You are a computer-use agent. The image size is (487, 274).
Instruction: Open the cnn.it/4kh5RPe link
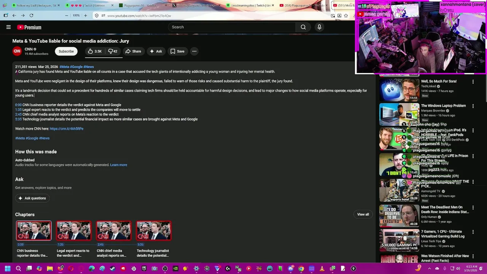coord(67,129)
